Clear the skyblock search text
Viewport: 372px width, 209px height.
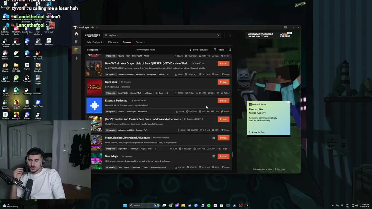coord(218,35)
